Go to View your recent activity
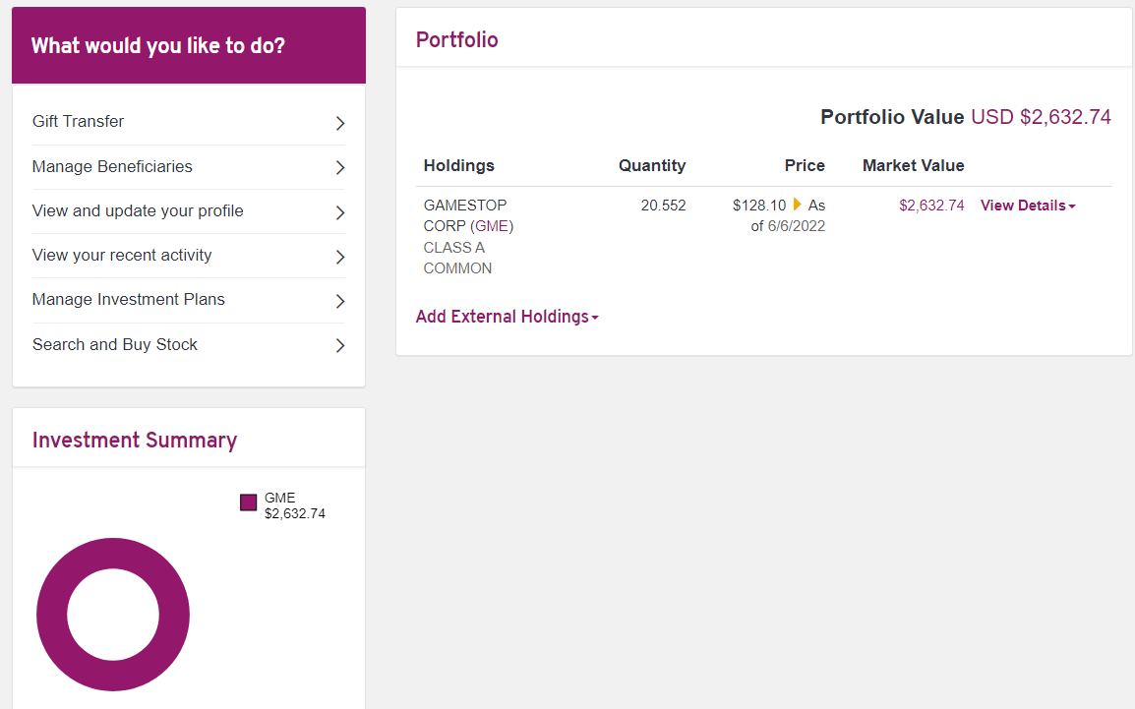Image resolution: width=1135 pixels, height=709 pixels. tap(122, 255)
